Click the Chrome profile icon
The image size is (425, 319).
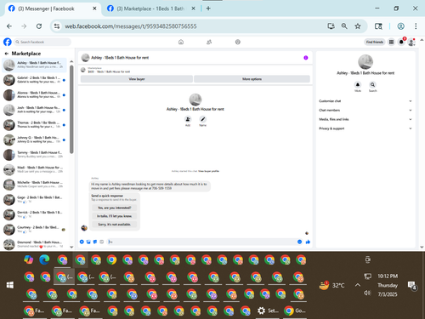click(x=400, y=26)
